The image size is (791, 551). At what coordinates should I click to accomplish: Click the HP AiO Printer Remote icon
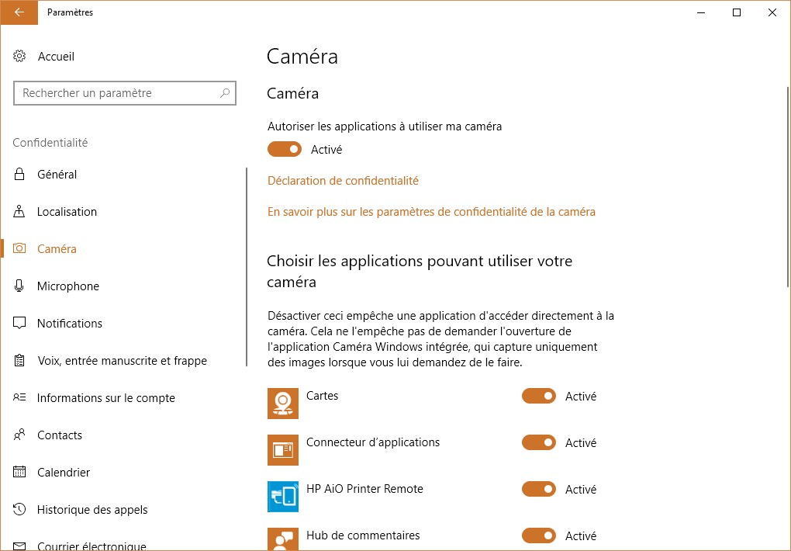(283, 497)
